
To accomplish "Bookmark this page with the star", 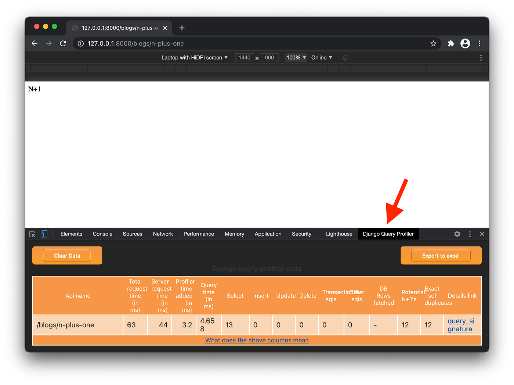I will click(433, 43).
